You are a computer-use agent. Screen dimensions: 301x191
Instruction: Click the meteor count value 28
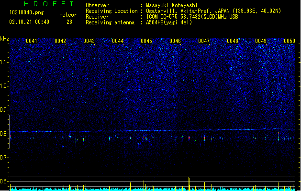[x=69, y=22]
